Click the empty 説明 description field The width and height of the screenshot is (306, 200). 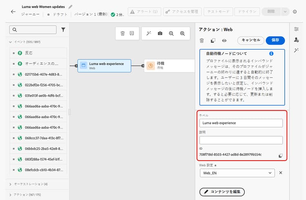click(241, 140)
